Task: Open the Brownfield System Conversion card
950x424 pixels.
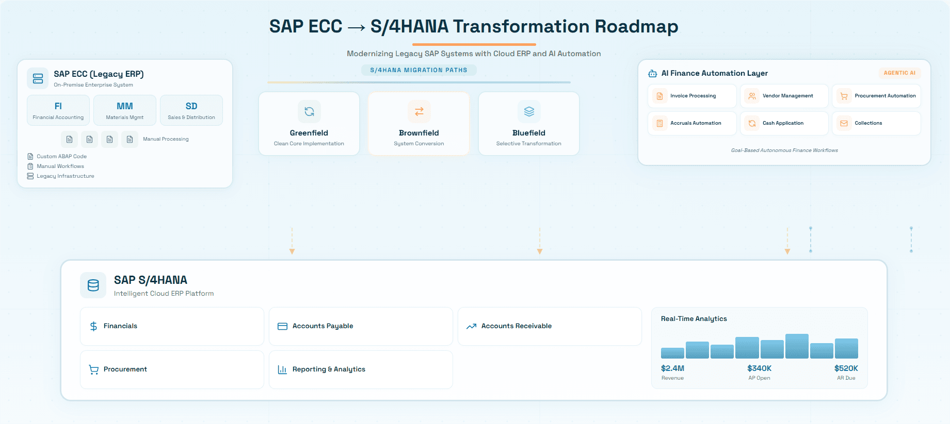Action: click(x=419, y=124)
